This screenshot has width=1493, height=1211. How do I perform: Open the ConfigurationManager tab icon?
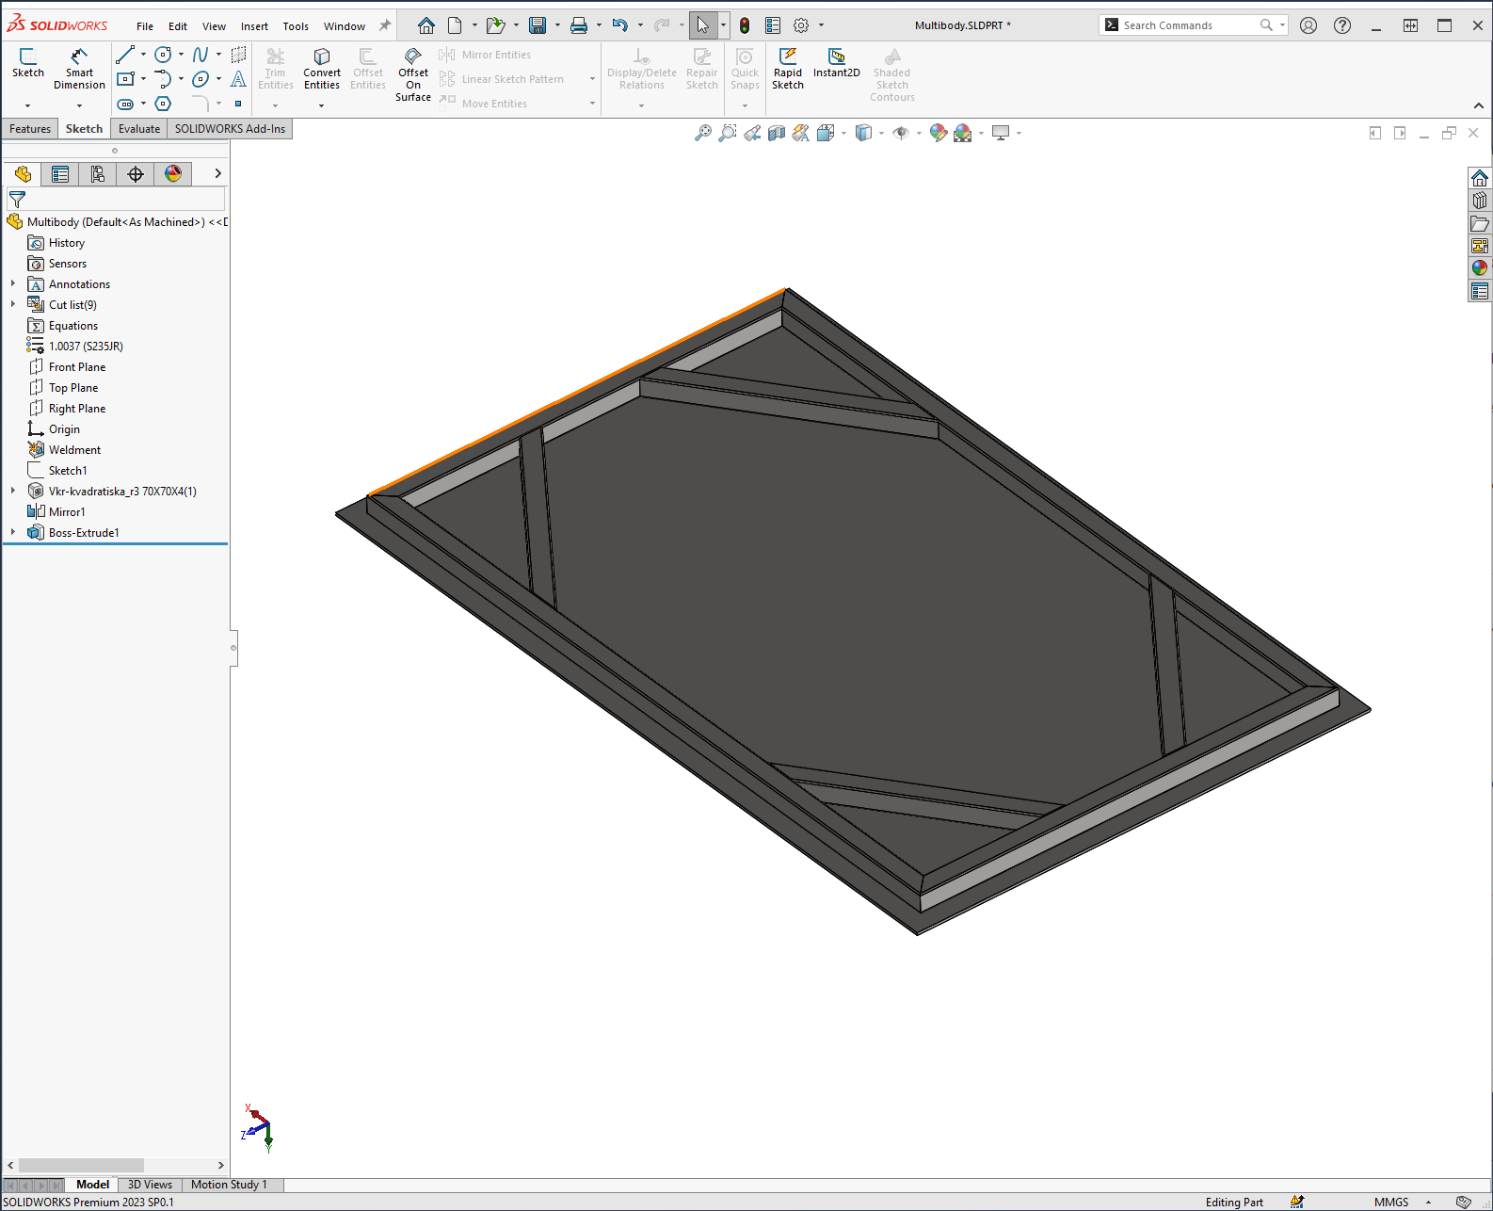[98, 174]
